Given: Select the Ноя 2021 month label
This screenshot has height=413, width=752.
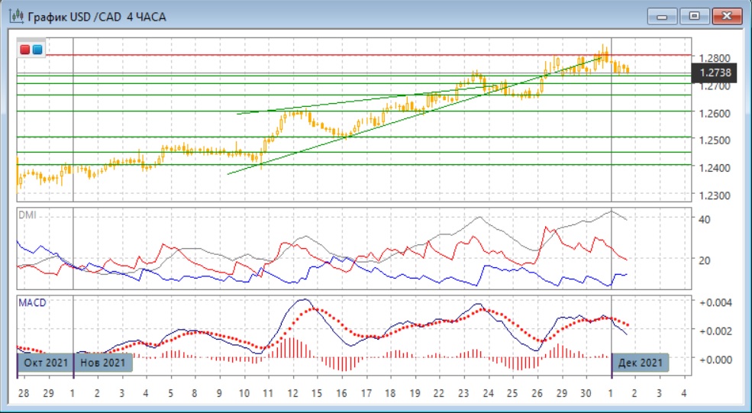Looking at the screenshot, I should pos(103,363).
